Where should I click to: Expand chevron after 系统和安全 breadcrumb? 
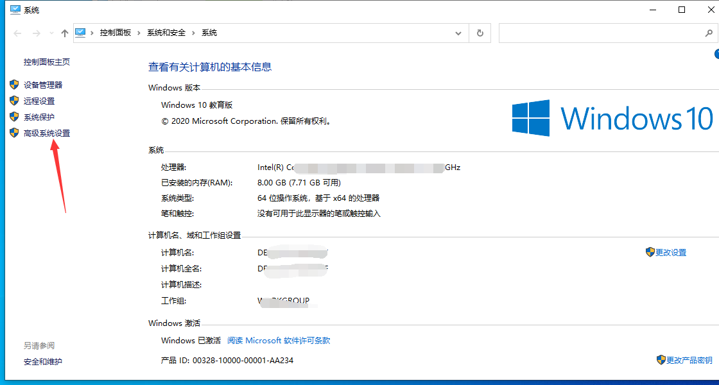click(x=193, y=33)
